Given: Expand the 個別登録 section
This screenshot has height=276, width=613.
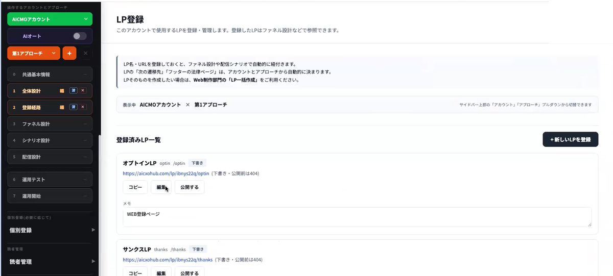Looking at the screenshot, I should [52, 230].
